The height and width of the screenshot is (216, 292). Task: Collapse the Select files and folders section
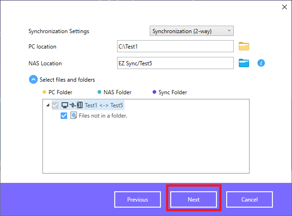(33, 80)
